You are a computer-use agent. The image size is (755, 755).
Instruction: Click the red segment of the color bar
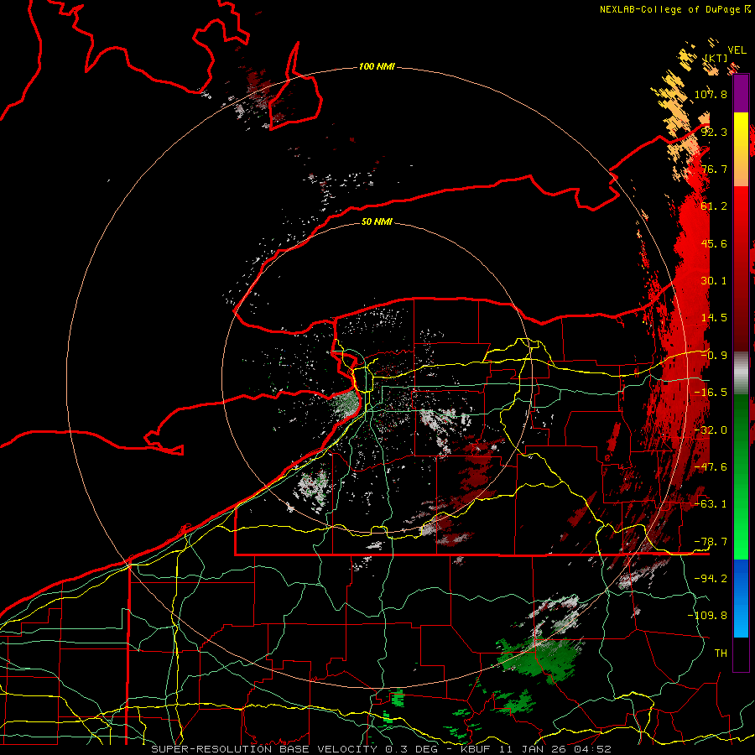741,268
